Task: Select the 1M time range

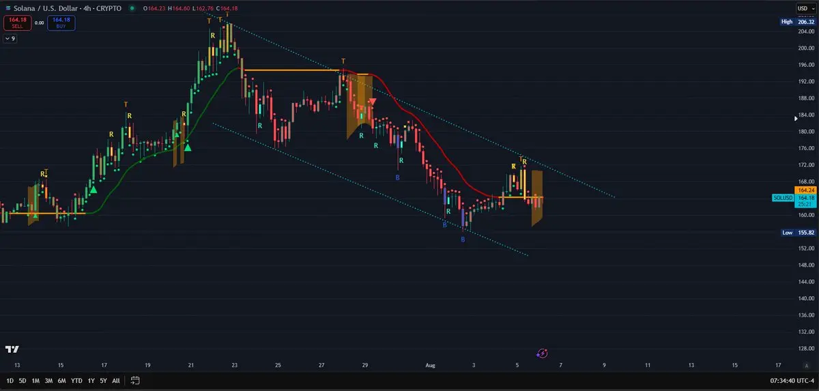Action: click(x=35, y=380)
